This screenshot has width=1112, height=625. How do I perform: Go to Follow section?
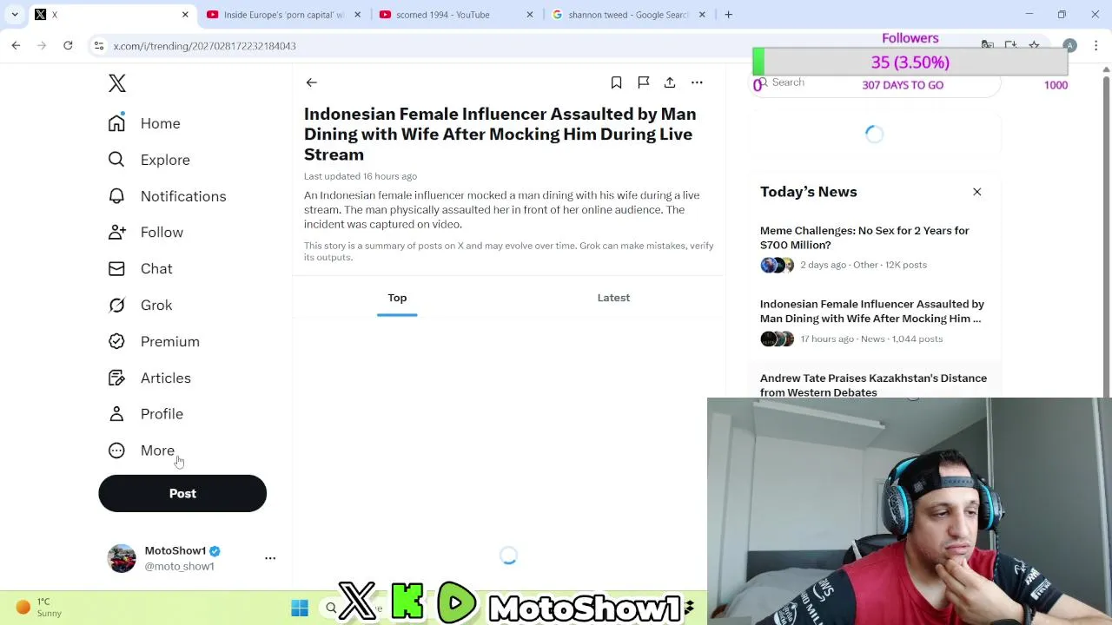tap(145, 232)
